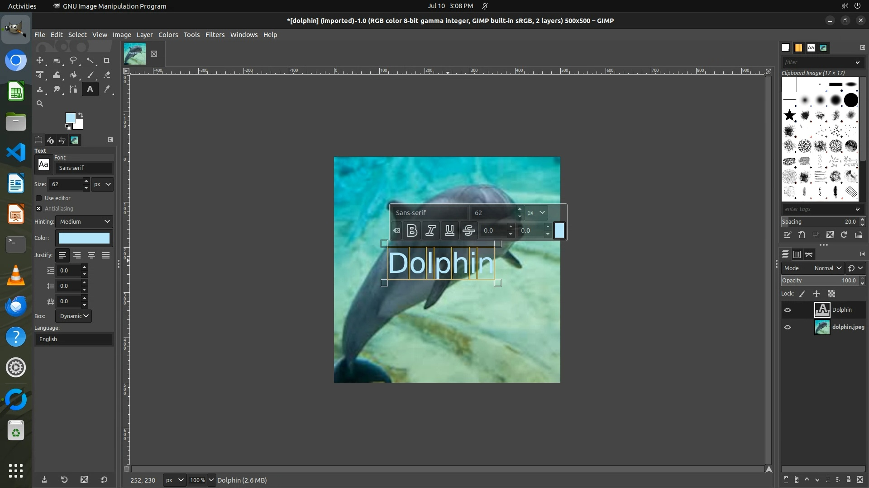This screenshot has height=488, width=869.
Task: Open the Colors menu
Action: (x=168, y=35)
